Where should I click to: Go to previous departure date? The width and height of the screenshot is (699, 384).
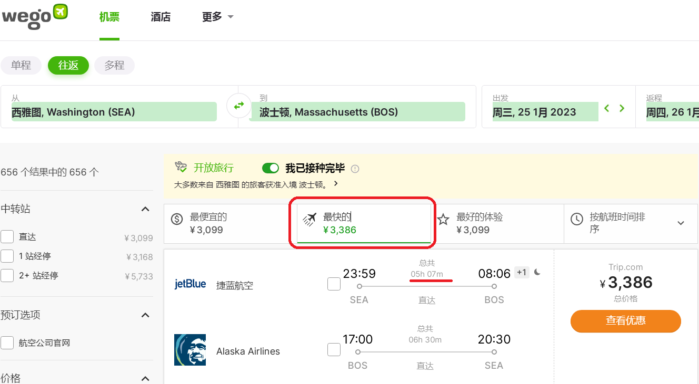607,108
